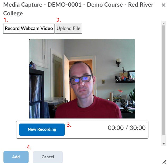Click the red number 4 annotation
The image size is (168, 167).
pos(29,147)
